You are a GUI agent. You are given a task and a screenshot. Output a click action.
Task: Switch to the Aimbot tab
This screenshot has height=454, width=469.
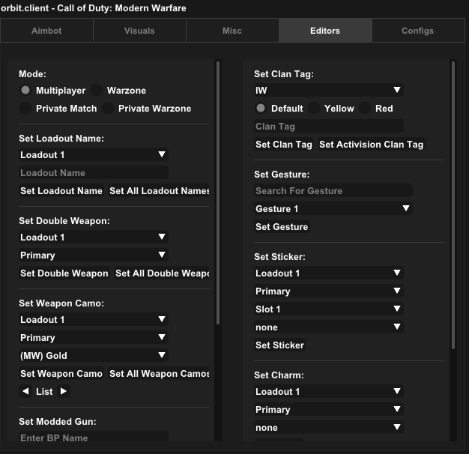[46, 31]
